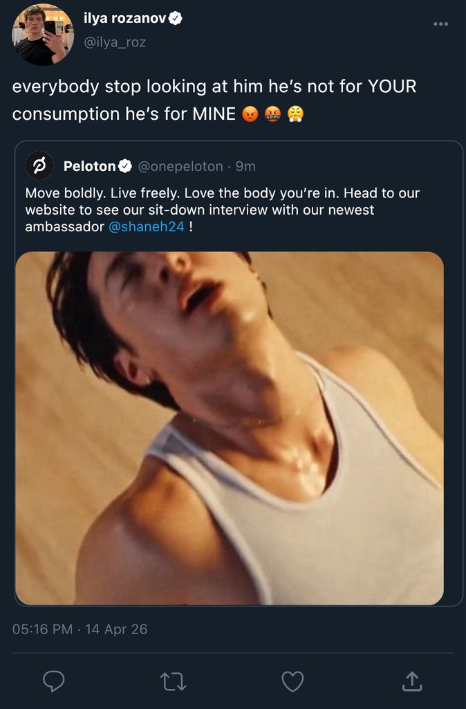The image size is (466, 709).
Task: Open the tweet author's profile picture
Action: (43, 35)
